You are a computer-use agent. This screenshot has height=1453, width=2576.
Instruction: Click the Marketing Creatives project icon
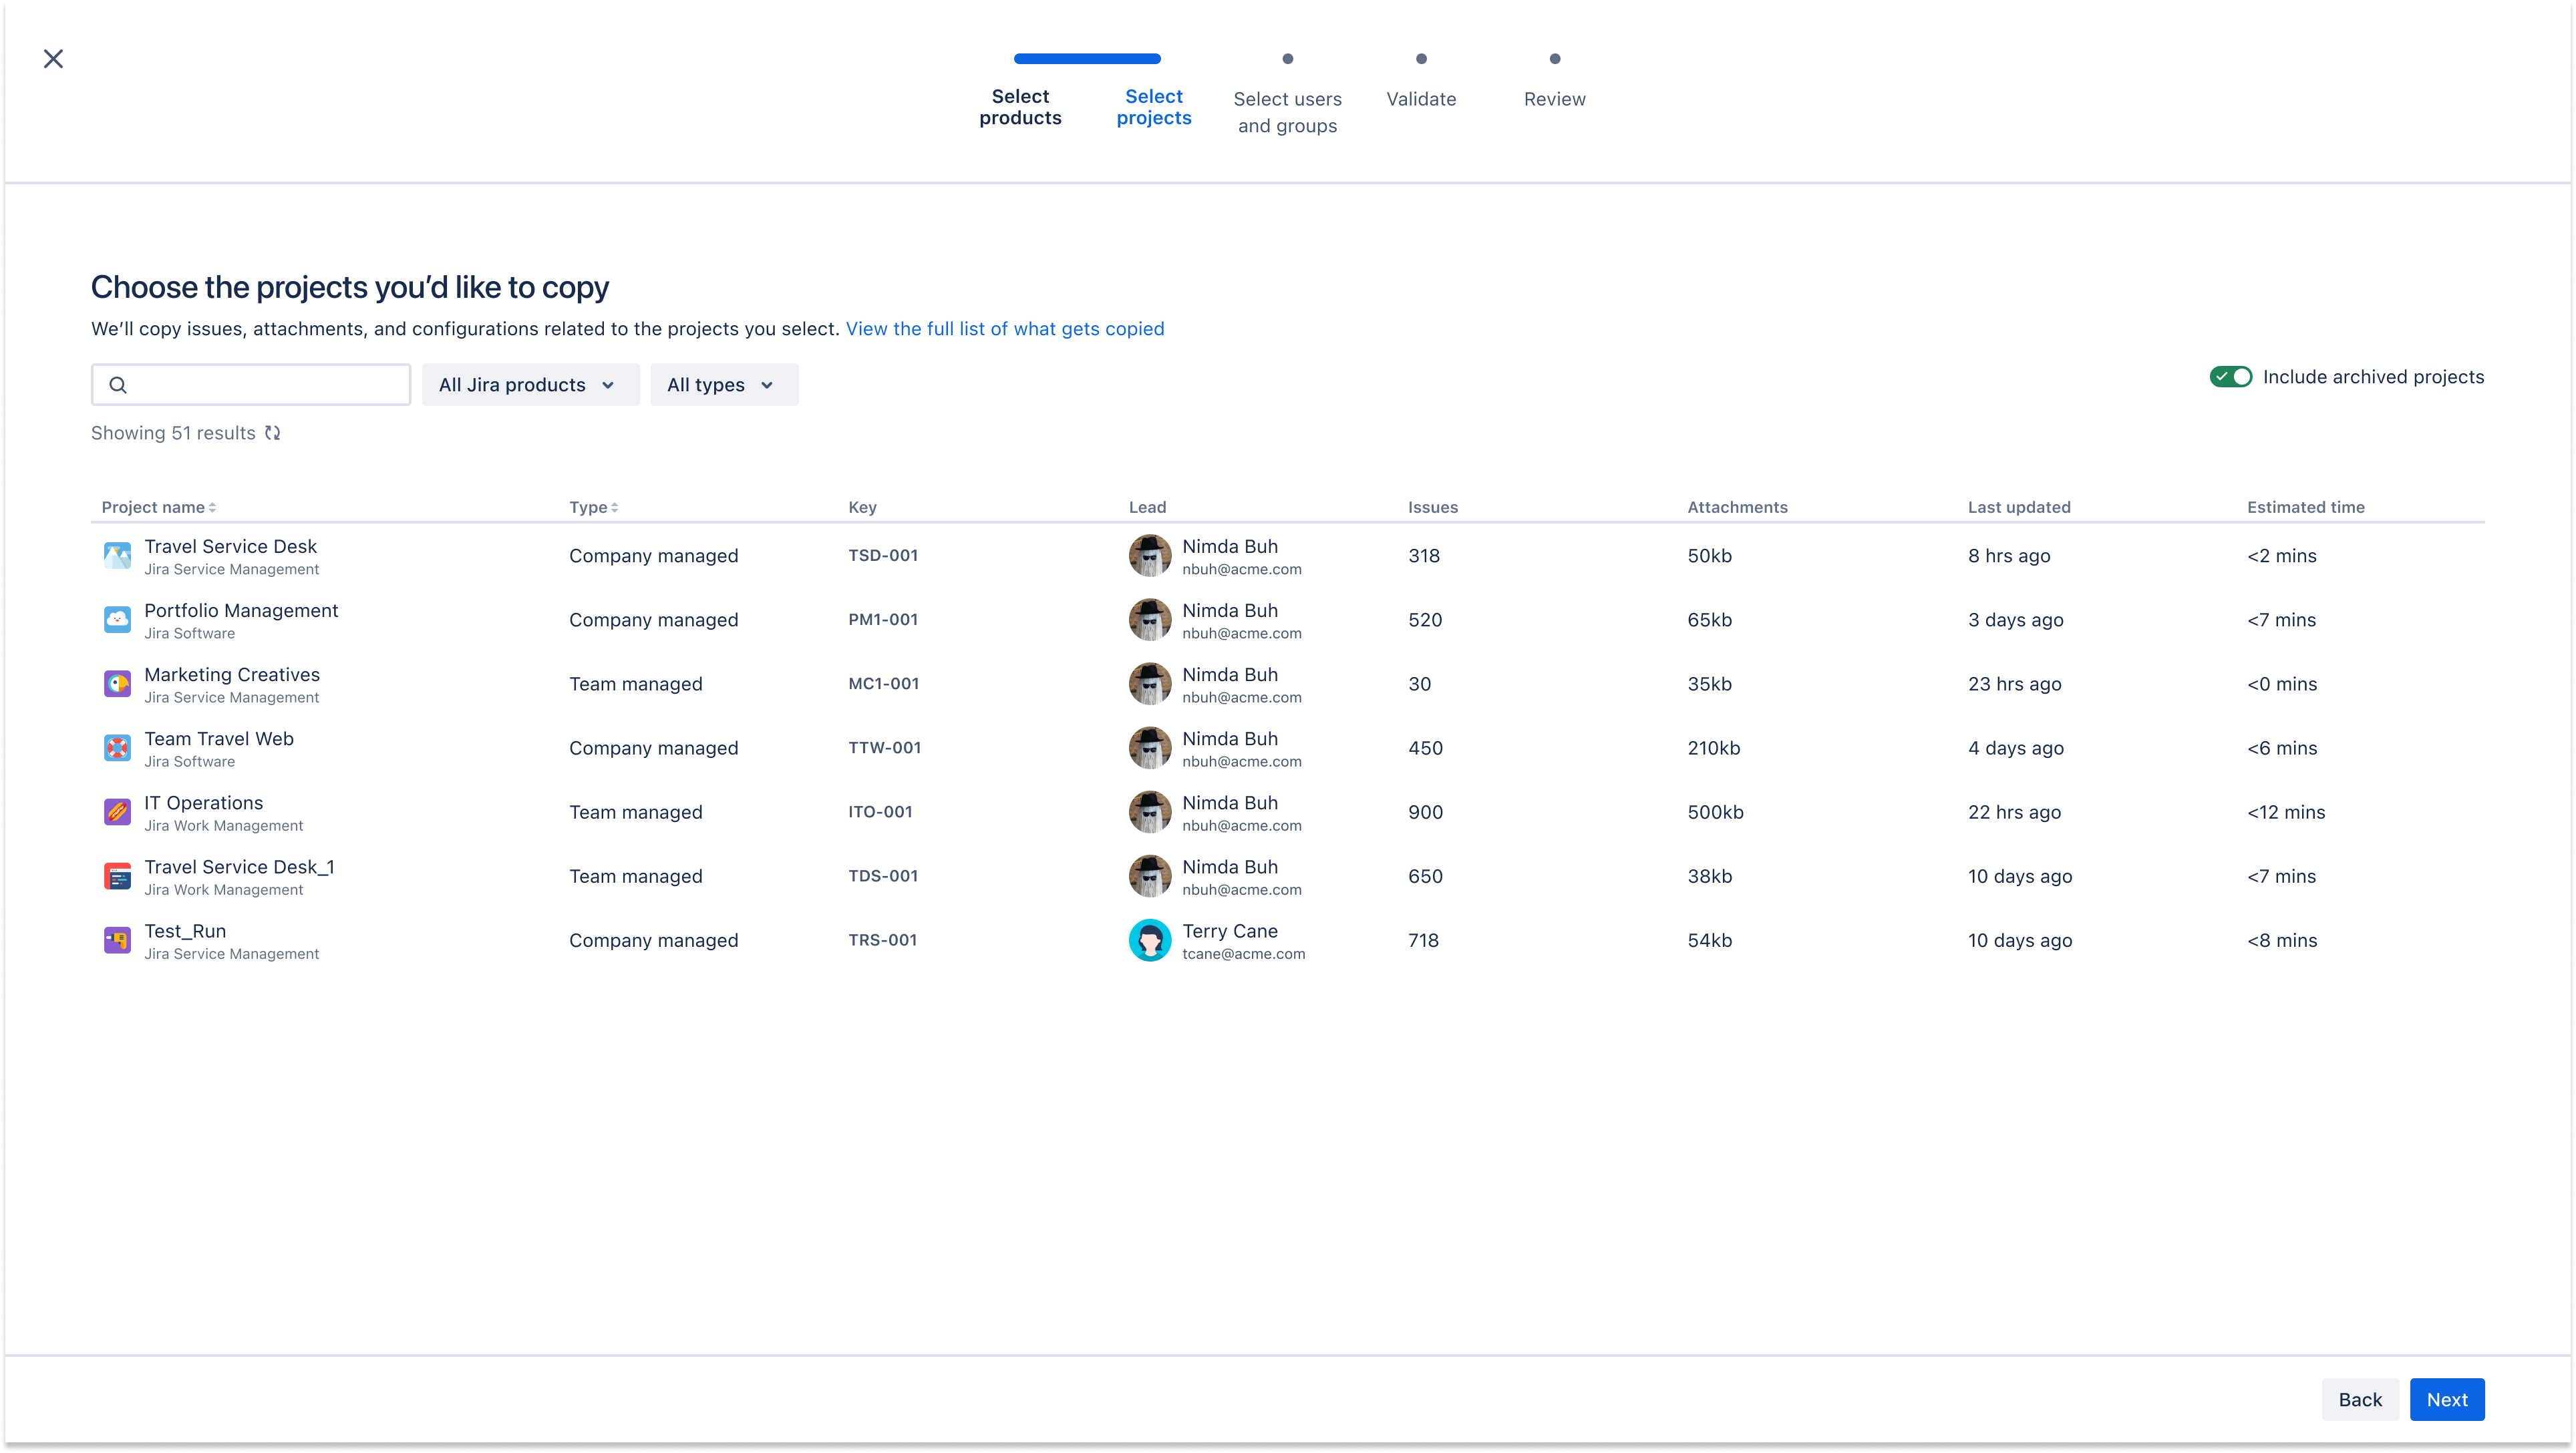coord(118,684)
